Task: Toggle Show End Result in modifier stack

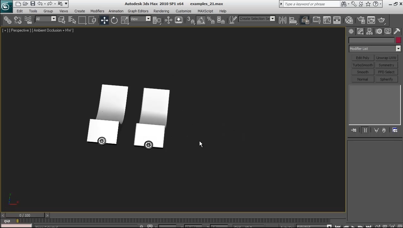Action: (365, 130)
